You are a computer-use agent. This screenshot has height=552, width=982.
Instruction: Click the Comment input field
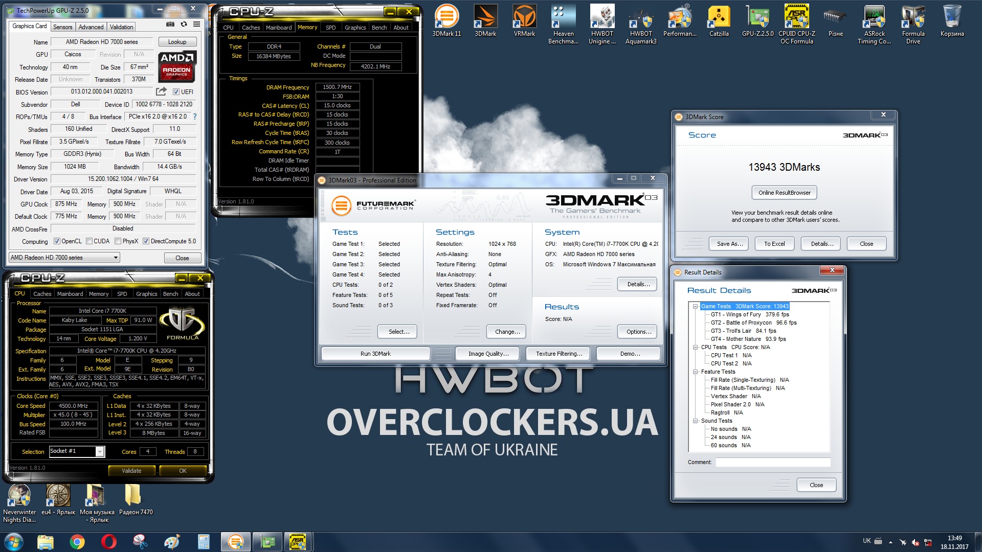tap(773, 462)
